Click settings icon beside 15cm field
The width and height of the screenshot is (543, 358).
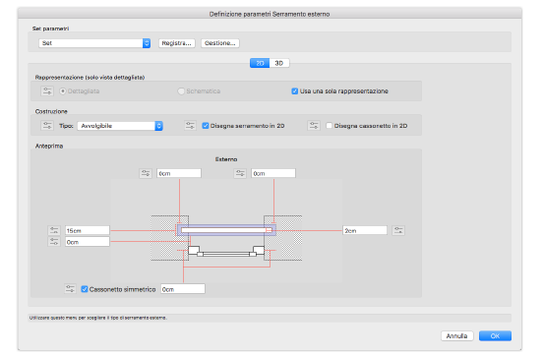54,230
